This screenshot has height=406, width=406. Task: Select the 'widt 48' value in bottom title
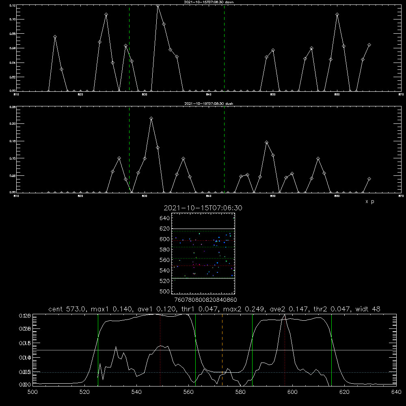(x=368, y=309)
